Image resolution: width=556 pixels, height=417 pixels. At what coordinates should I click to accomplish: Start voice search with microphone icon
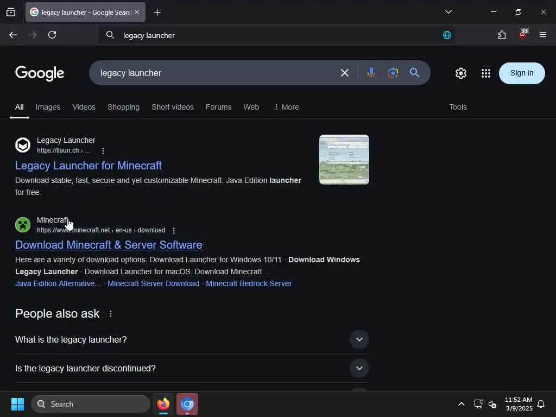(x=371, y=73)
